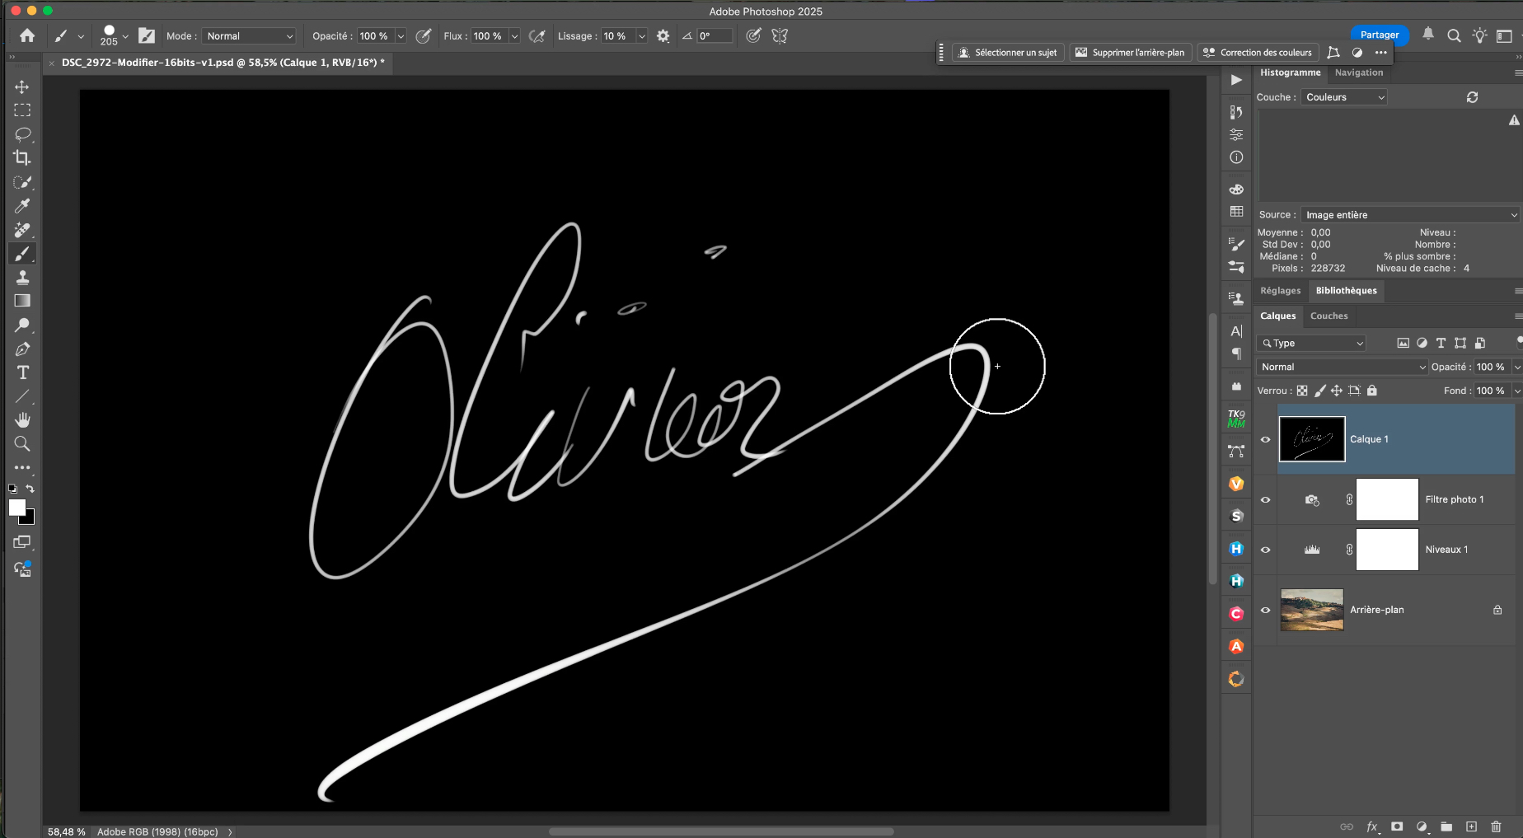Select the Brush tool in toolbar
The width and height of the screenshot is (1523, 838).
coord(22,254)
